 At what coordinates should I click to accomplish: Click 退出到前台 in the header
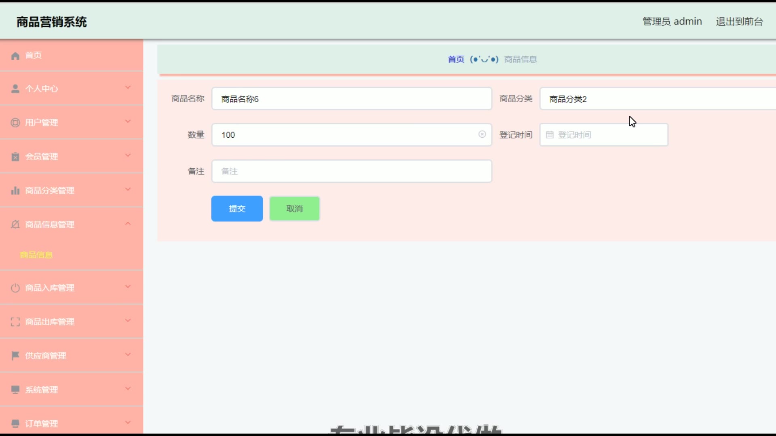point(739,21)
